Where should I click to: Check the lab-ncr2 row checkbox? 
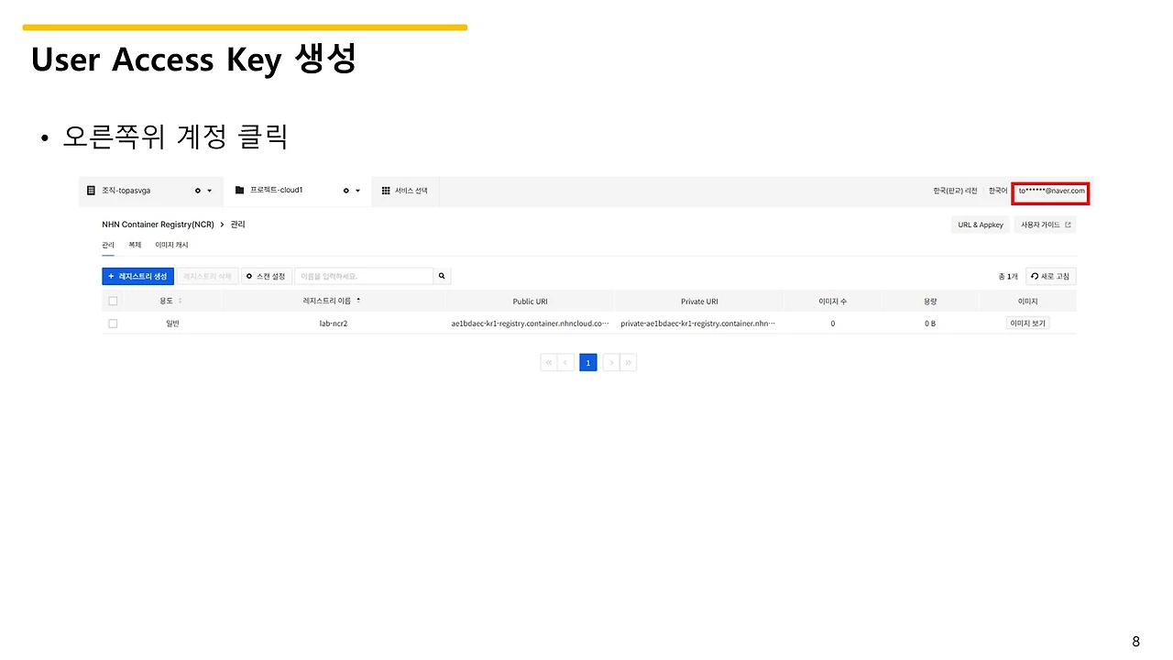(113, 324)
